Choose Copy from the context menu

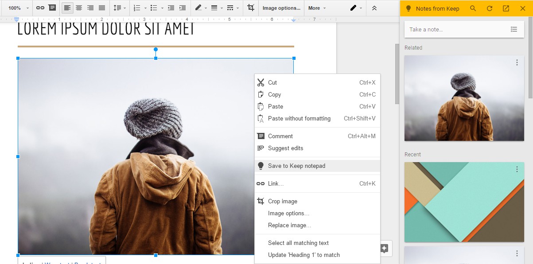[317, 94]
